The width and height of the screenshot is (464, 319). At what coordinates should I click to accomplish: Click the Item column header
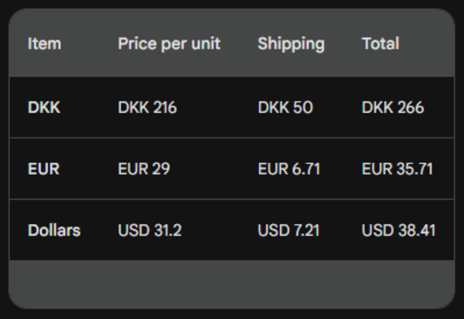(44, 43)
